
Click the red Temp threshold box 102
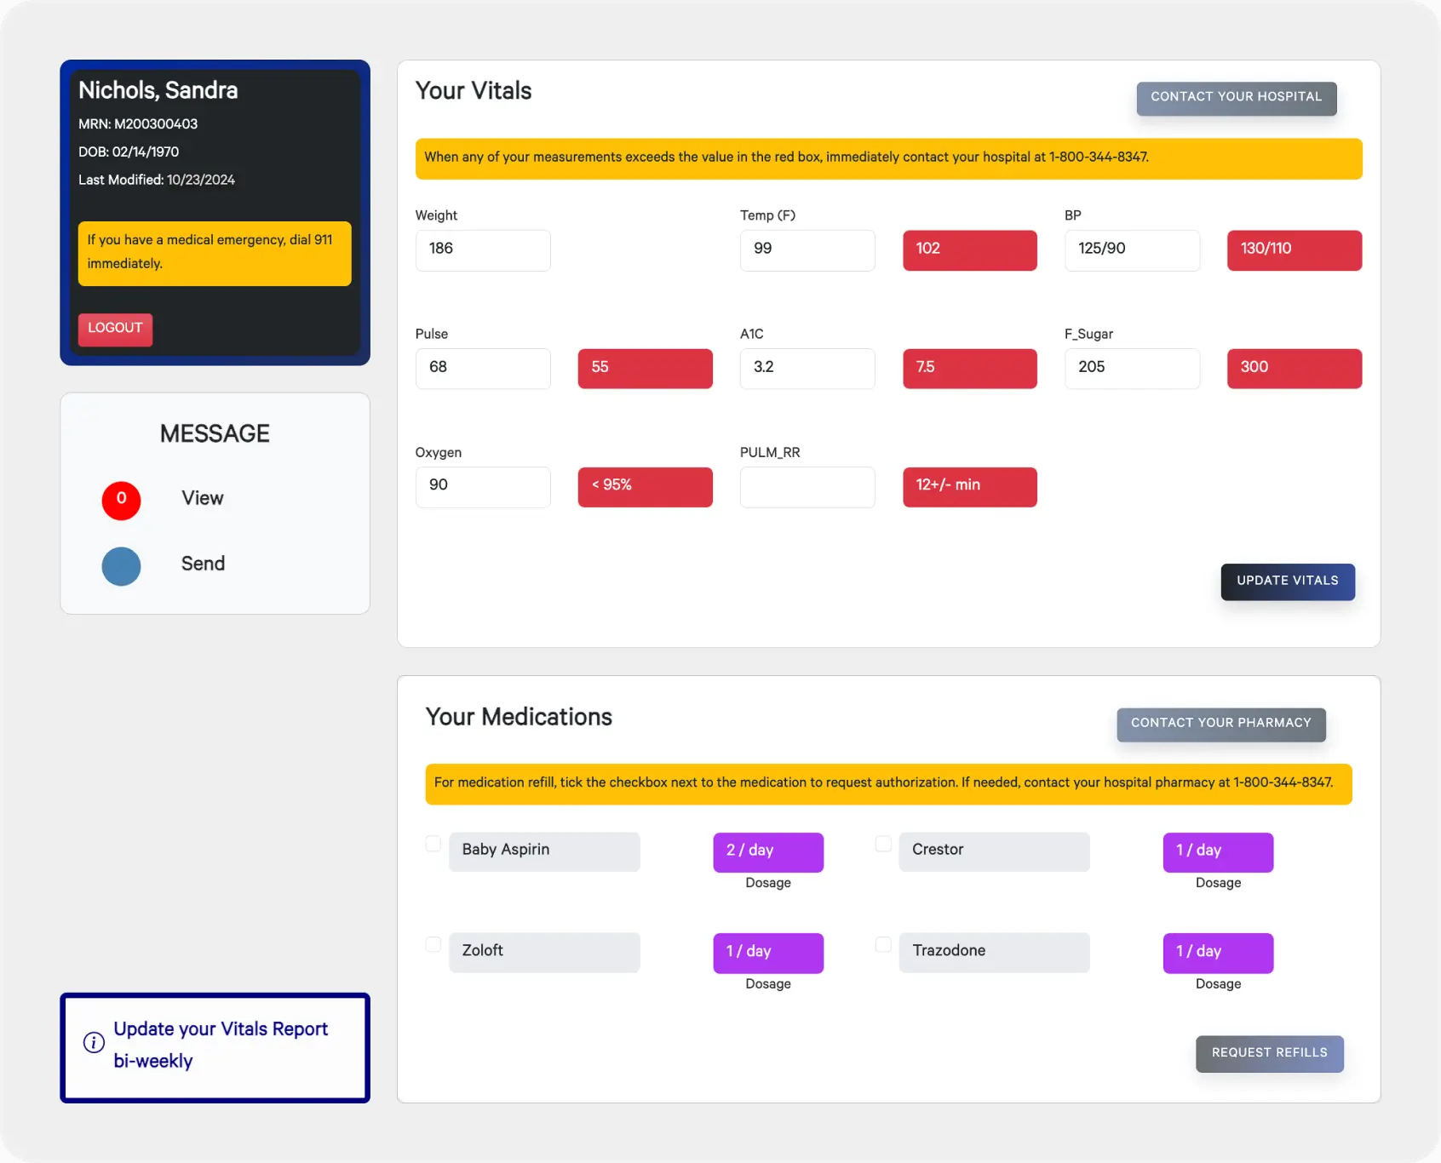[x=970, y=250]
